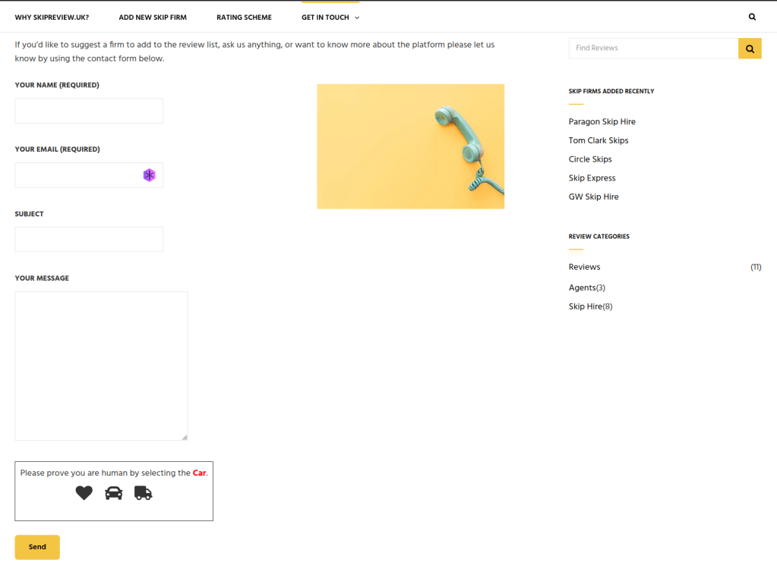Open the Tom Clark Skips link

point(598,140)
